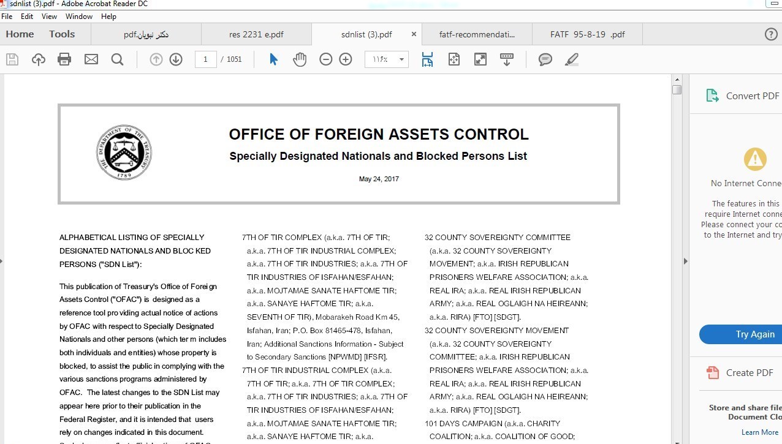Toggle the arrow selection tool
The image size is (782, 444).
273,59
